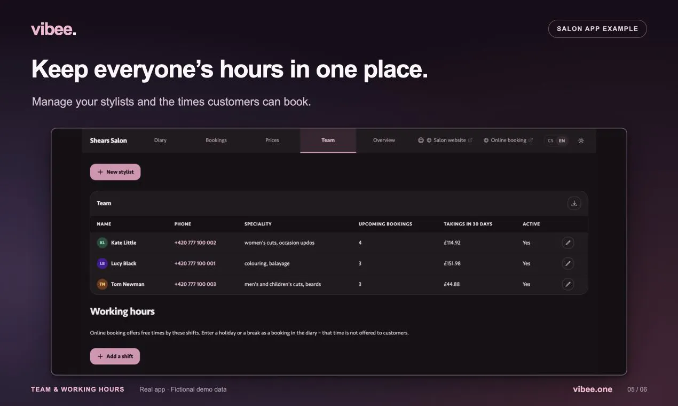This screenshot has width=678, height=406.
Task: Open the Overview tab
Action: point(384,140)
